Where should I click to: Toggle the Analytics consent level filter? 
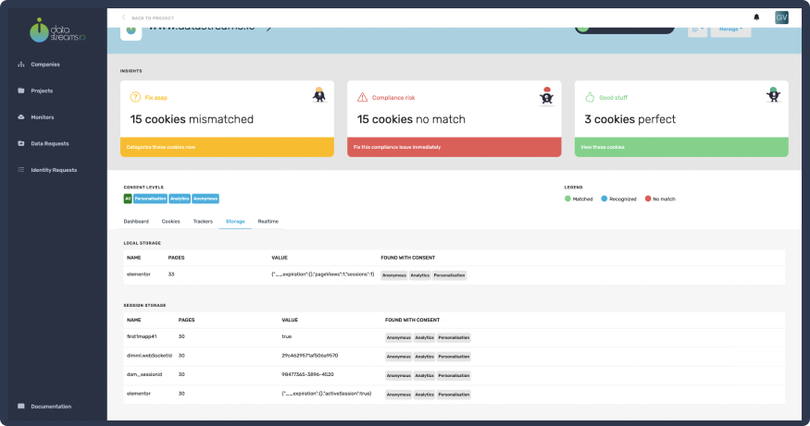click(180, 199)
